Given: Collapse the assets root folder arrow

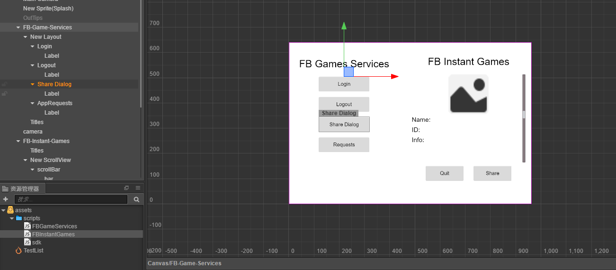Looking at the screenshot, I should pyautogui.click(x=3, y=210).
